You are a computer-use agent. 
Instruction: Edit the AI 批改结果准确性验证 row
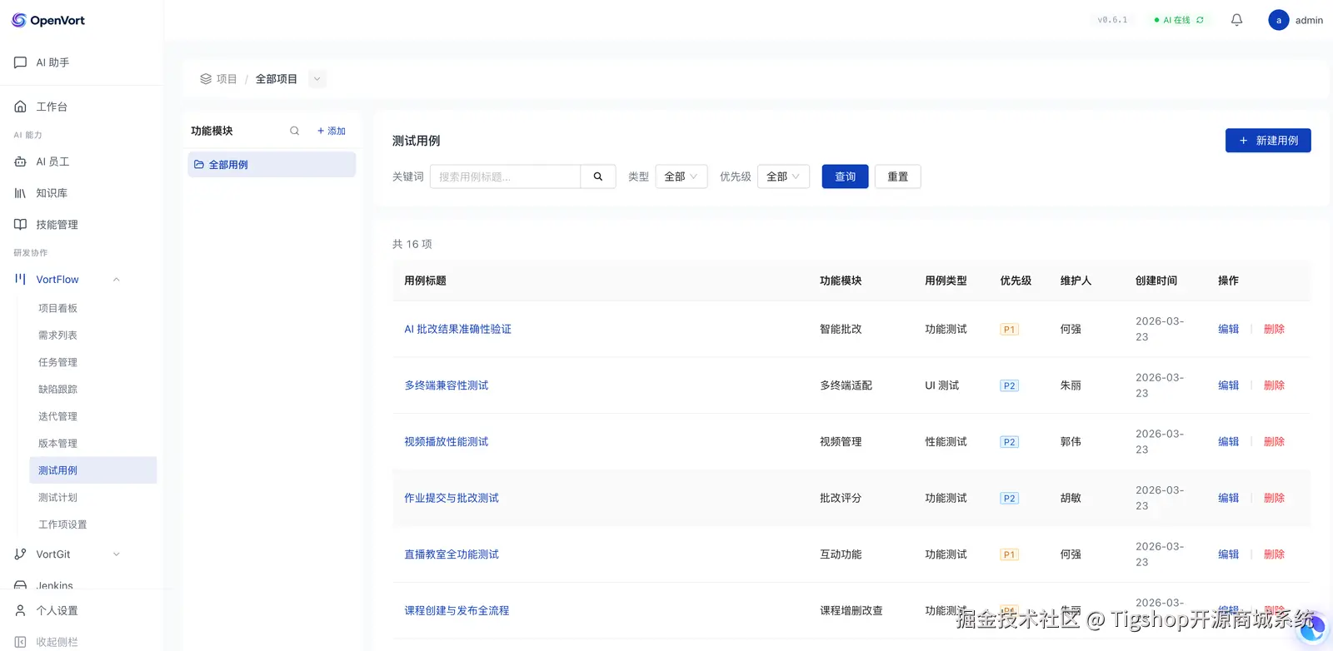[x=1228, y=330]
